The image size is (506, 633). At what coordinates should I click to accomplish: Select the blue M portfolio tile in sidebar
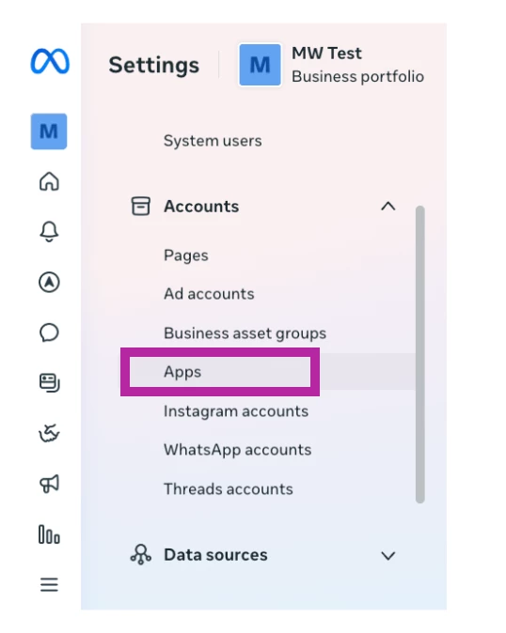(49, 131)
